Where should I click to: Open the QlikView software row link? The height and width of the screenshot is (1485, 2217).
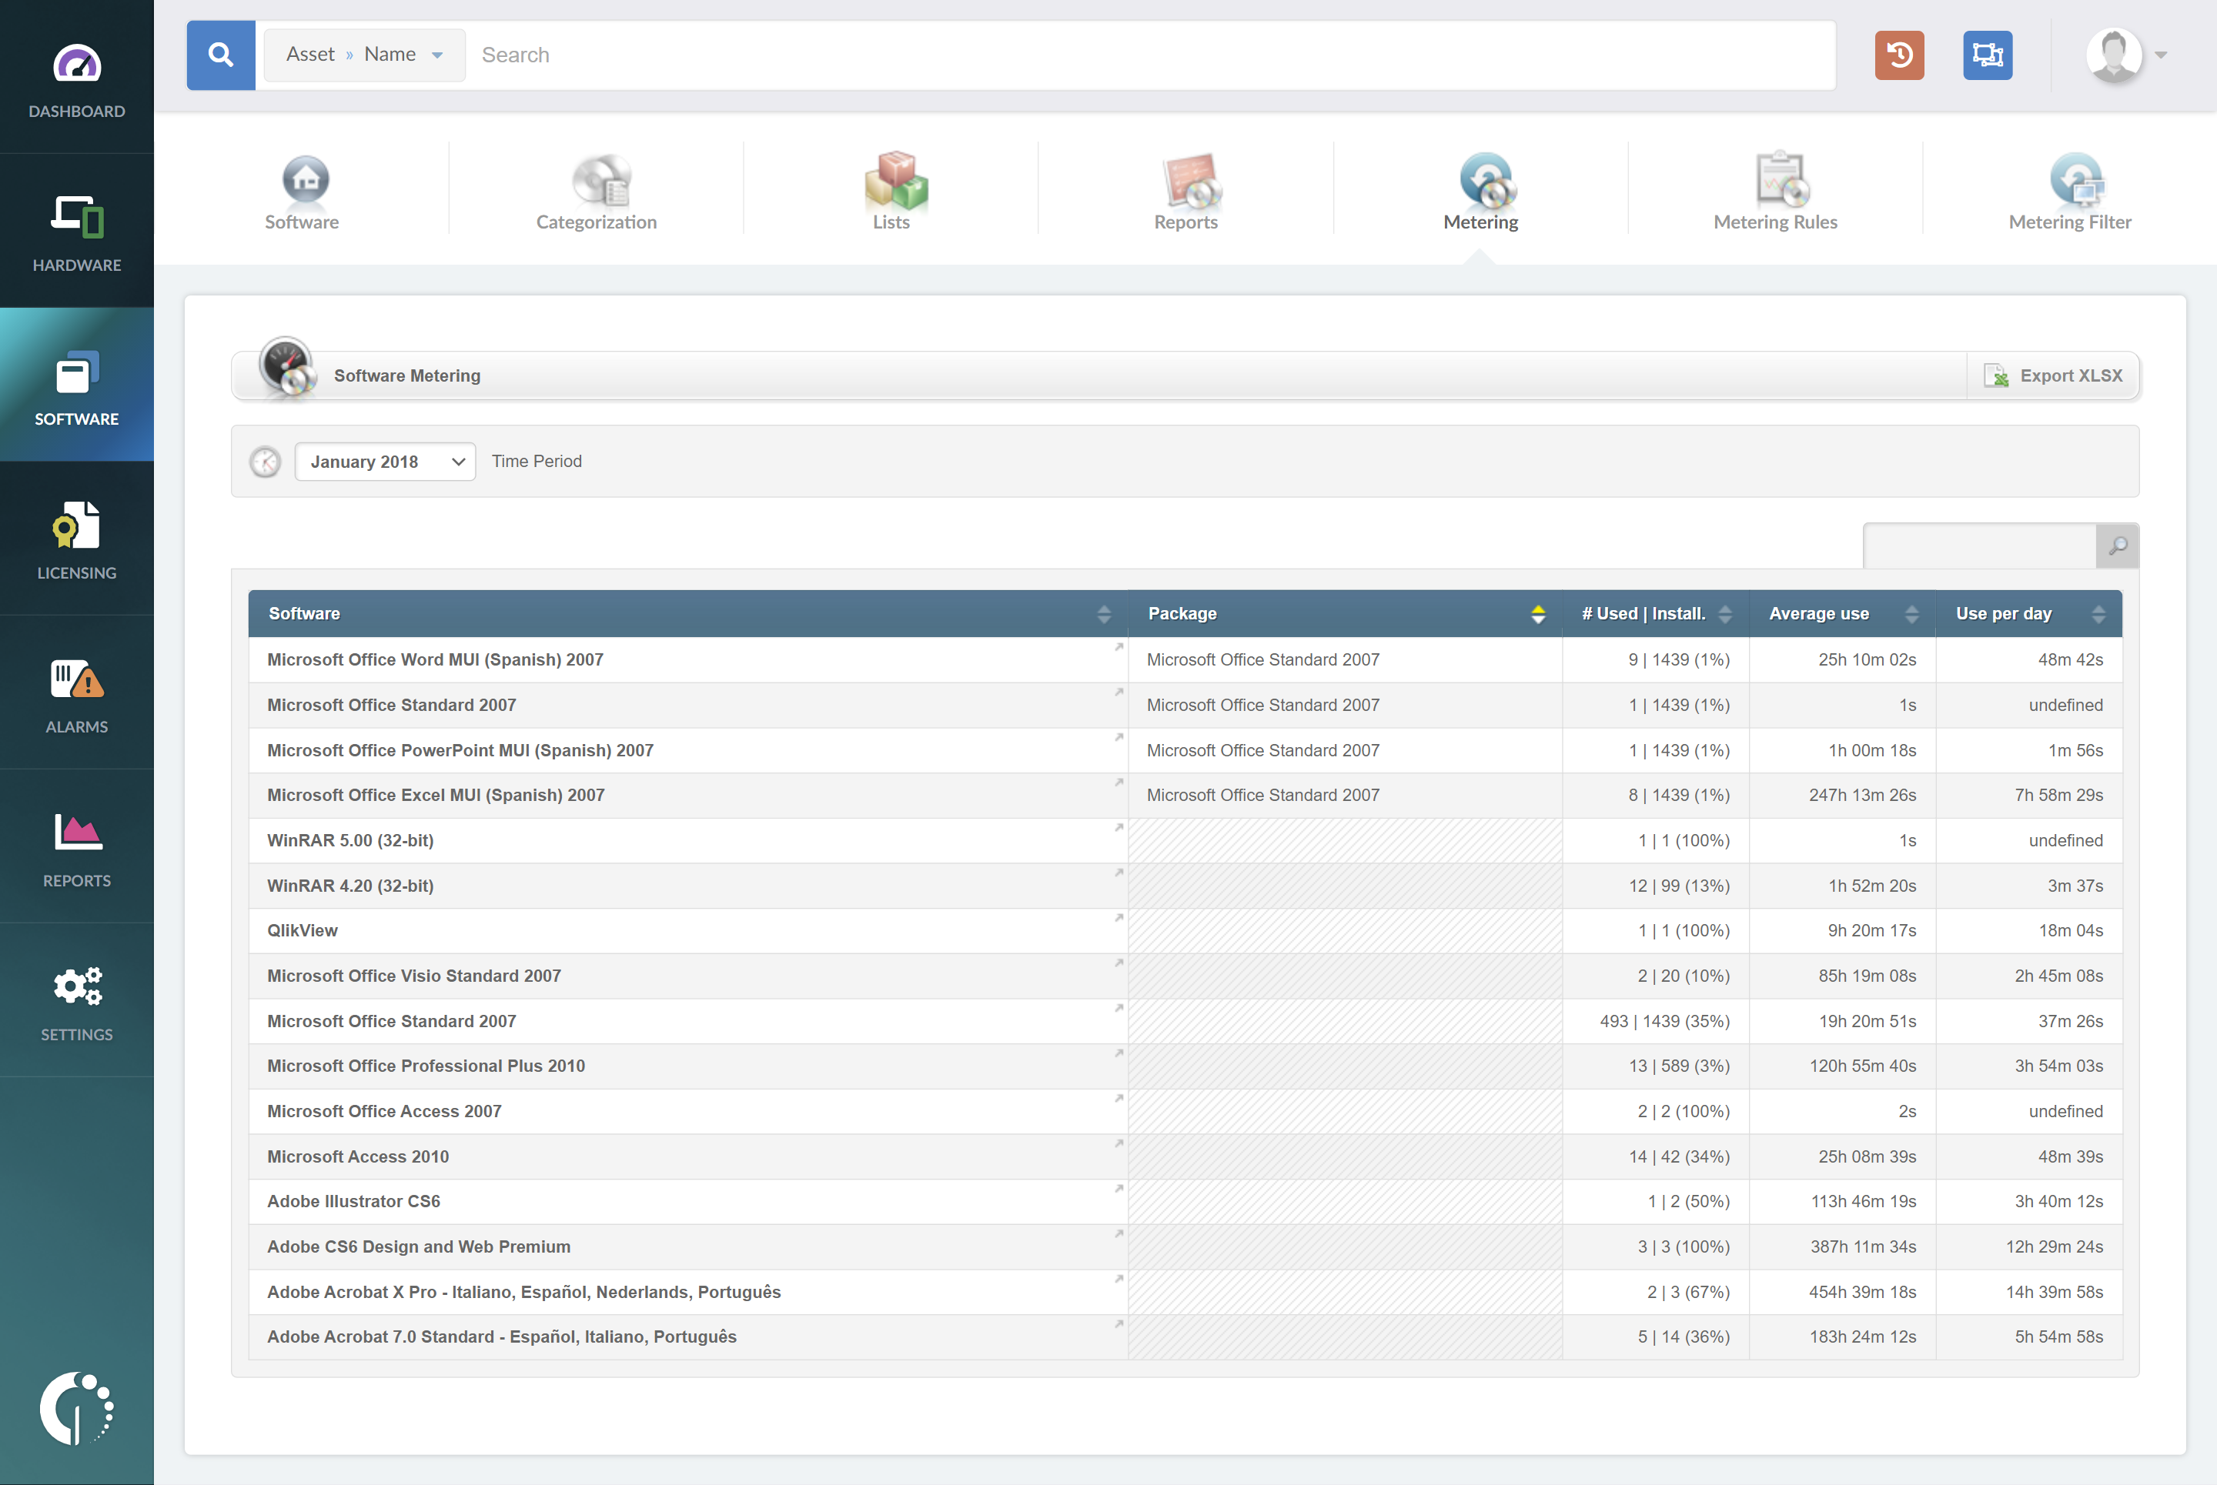coord(303,931)
